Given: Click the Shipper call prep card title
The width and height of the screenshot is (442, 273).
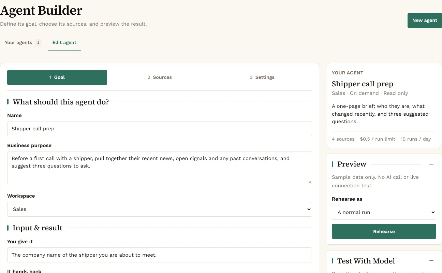Looking at the screenshot, I should (363, 84).
